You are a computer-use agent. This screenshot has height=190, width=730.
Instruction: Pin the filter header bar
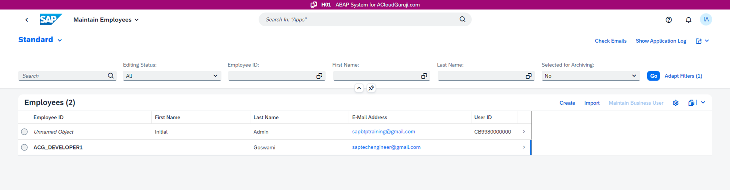coord(371,88)
